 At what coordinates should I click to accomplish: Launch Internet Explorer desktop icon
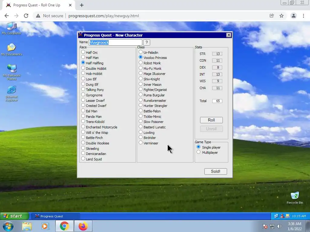[x=12, y=94]
